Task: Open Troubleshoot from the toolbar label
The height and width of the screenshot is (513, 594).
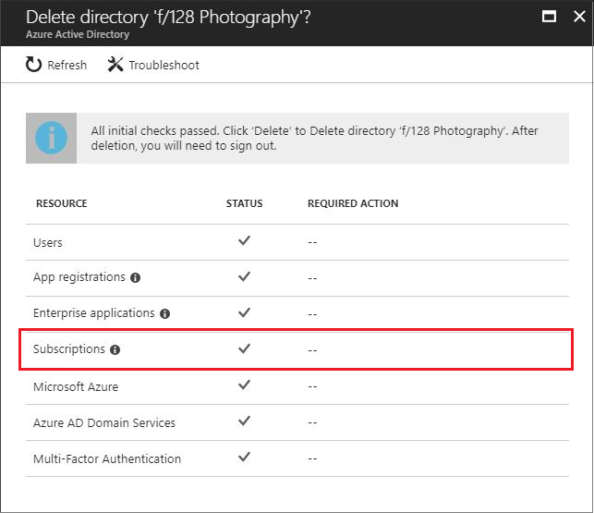Action: [x=164, y=66]
